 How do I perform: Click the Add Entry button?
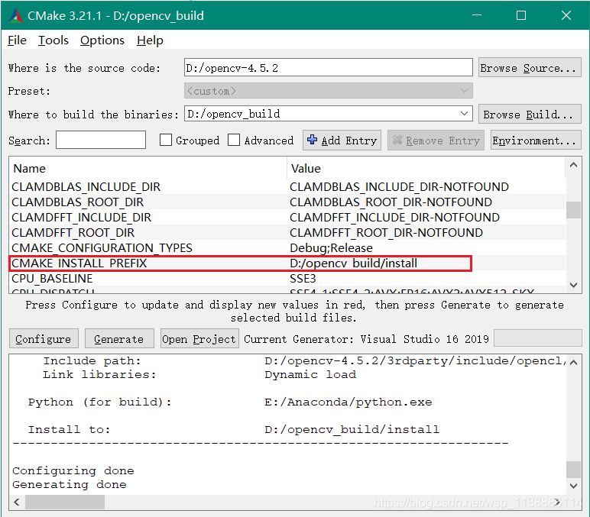pyautogui.click(x=342, y=141)
